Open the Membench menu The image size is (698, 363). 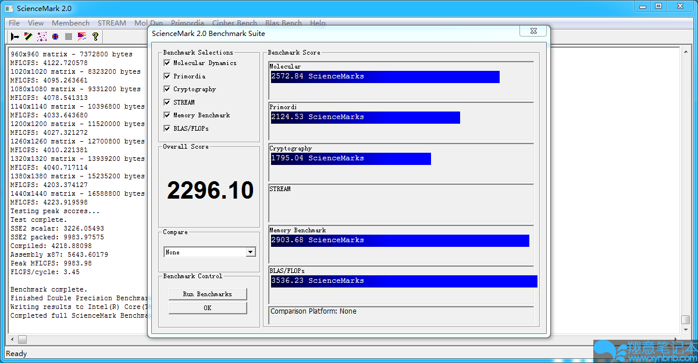click(x=71, y=23)
